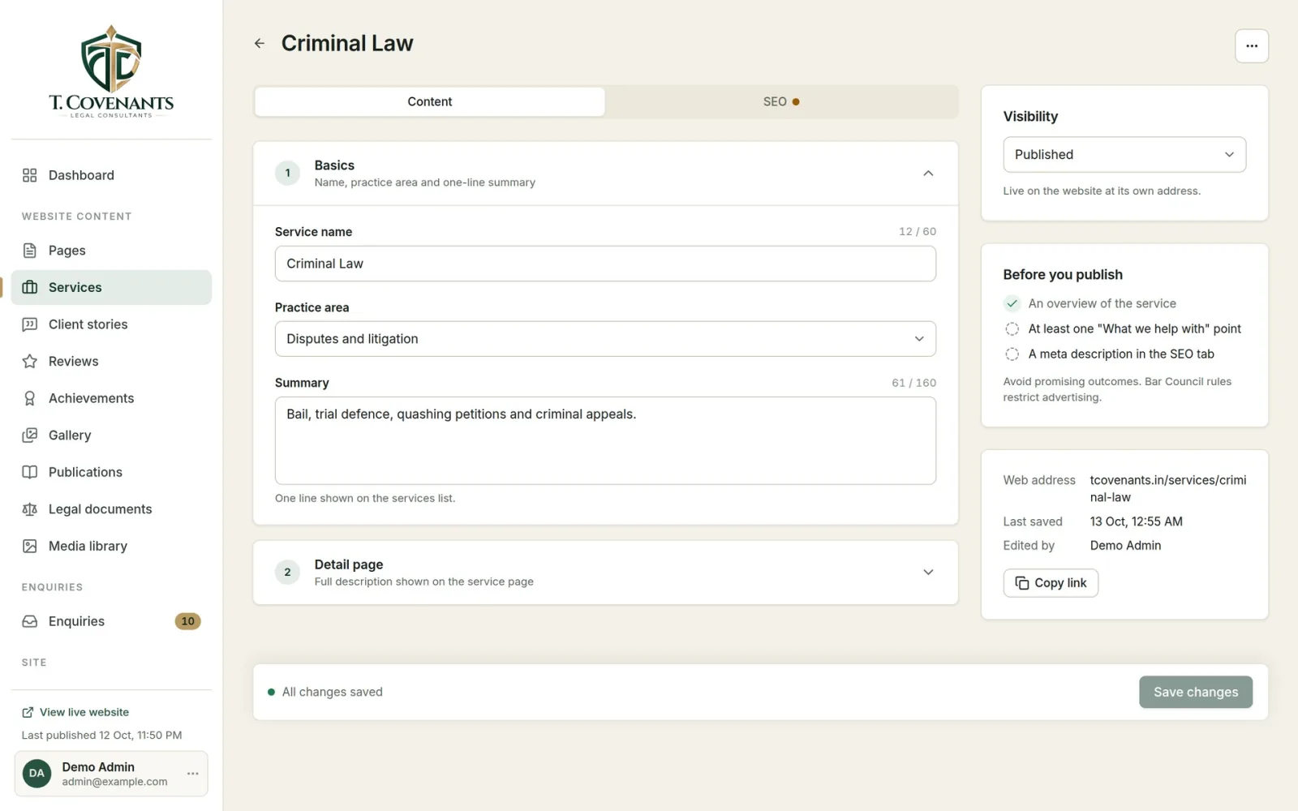
Task: Open the three-dots page options menu
Action: 1252,46
